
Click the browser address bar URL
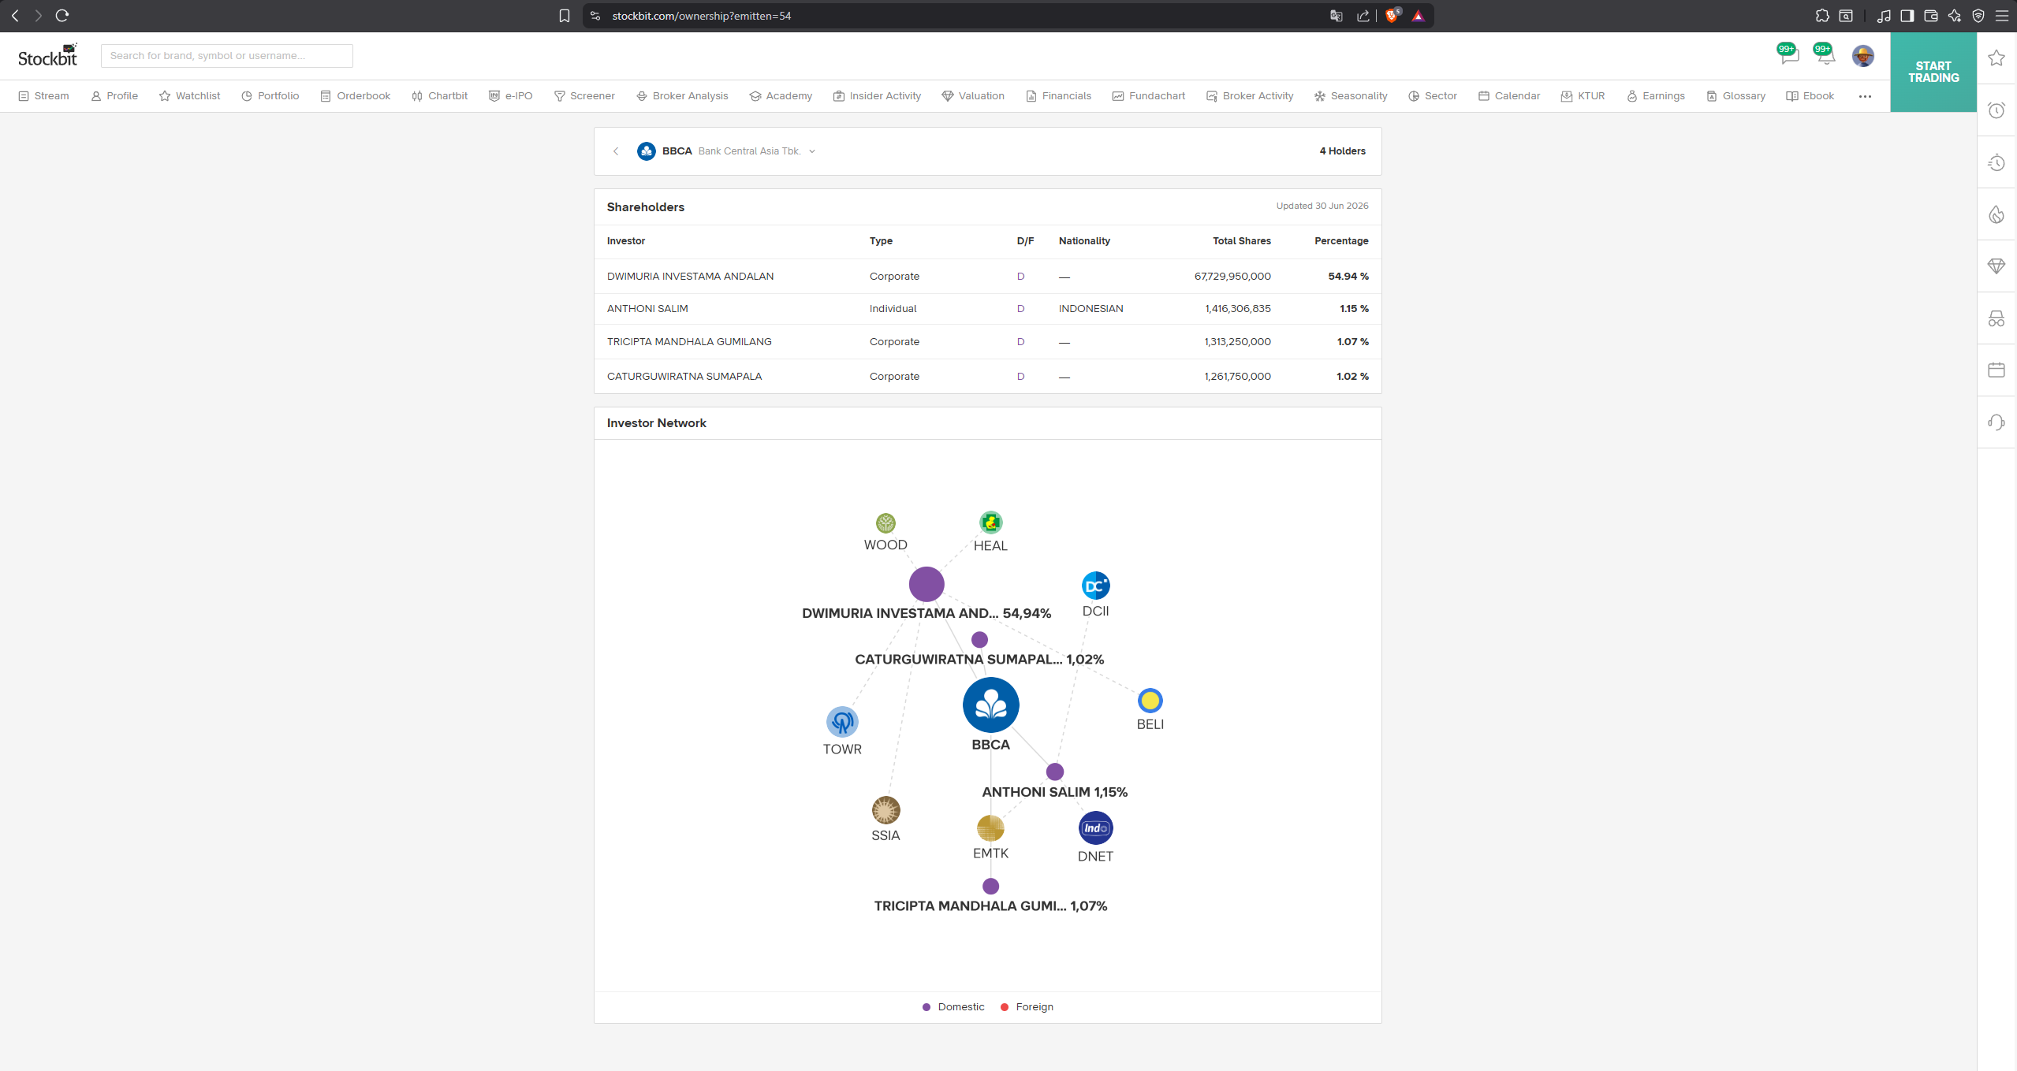(x=701, y=16)
